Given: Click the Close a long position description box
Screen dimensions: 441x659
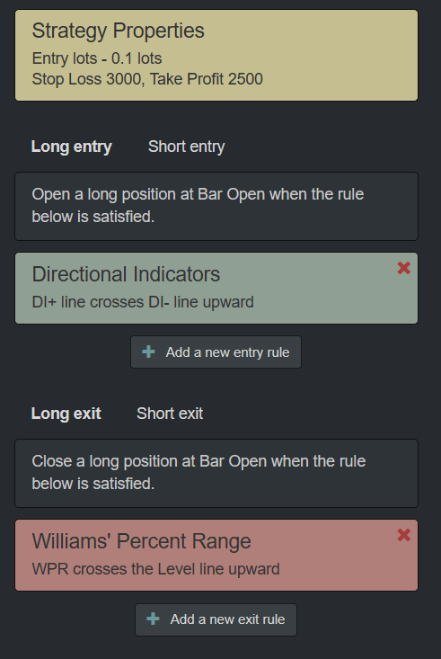Looking at the screenshot, I should (x=216, y=473).
